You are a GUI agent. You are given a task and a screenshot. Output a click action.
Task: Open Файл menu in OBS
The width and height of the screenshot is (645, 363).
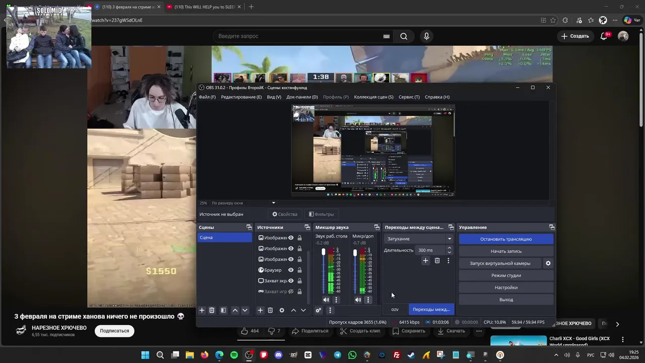207,97
